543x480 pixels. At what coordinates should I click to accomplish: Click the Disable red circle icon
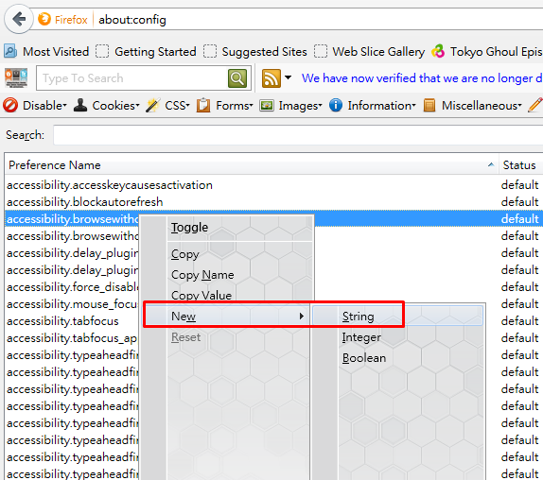pyautogui.click(x=10, y=105)
